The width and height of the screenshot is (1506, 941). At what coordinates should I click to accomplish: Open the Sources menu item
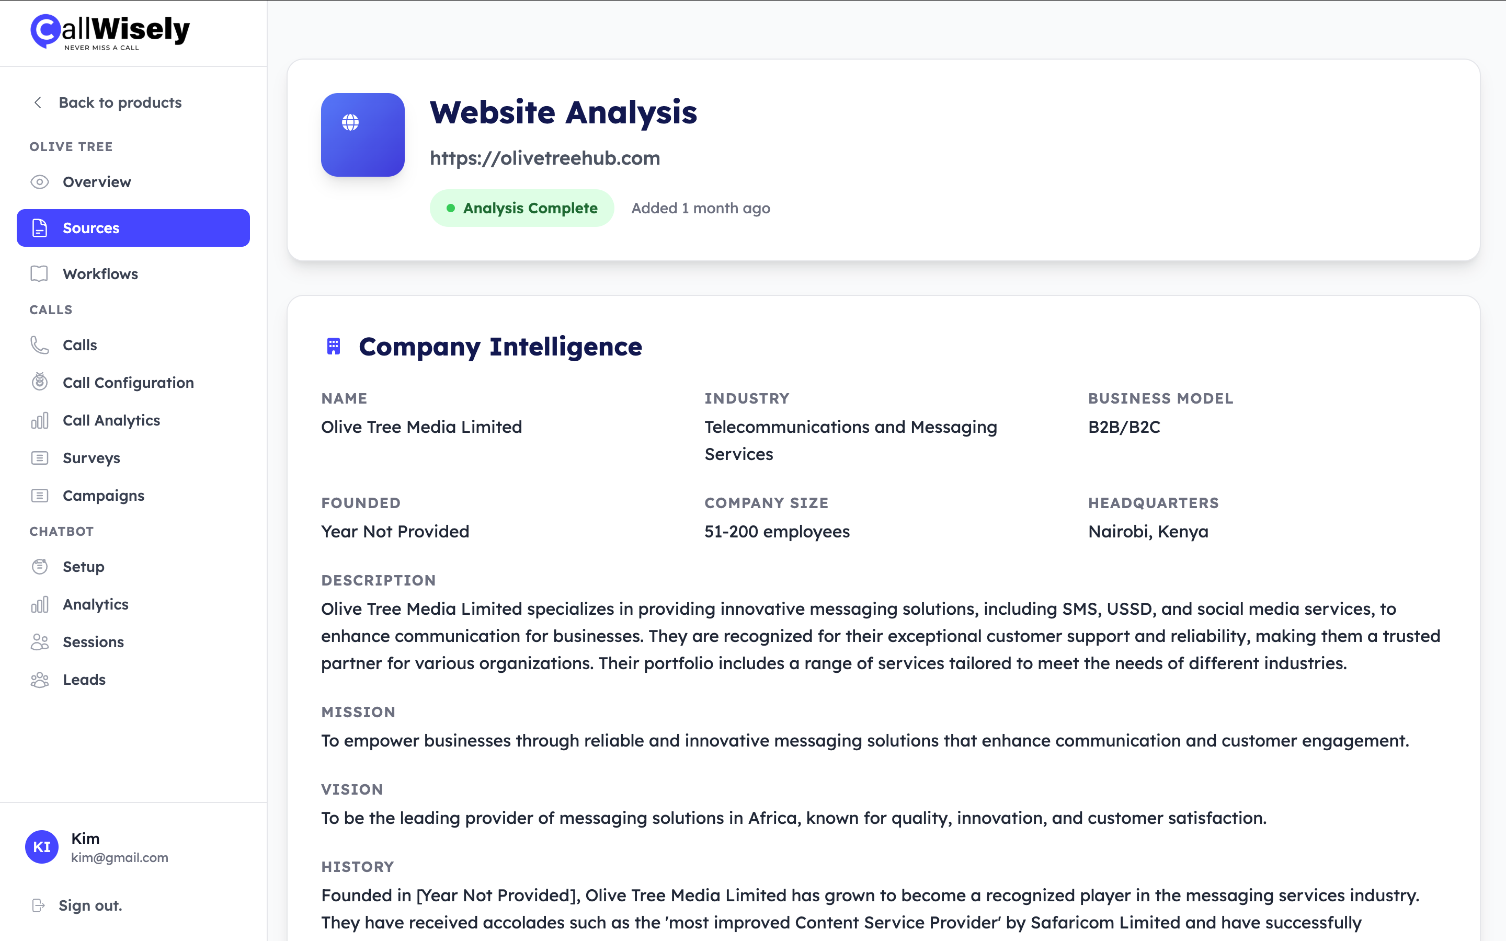point(133,228)
